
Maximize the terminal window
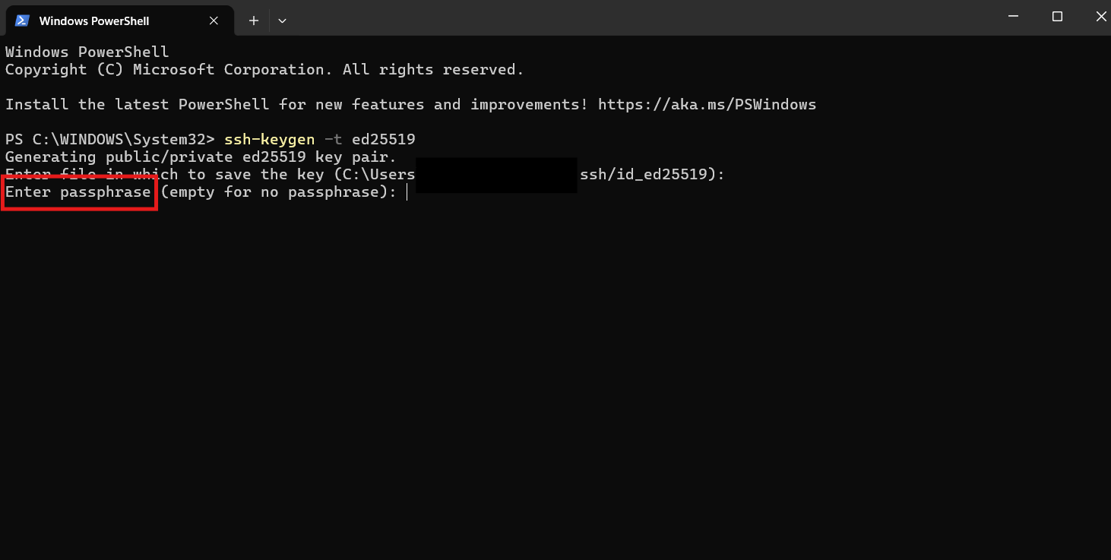pos(1057,17)
